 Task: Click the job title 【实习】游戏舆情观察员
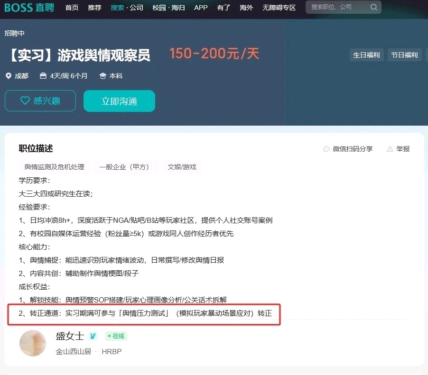(79, 55)
